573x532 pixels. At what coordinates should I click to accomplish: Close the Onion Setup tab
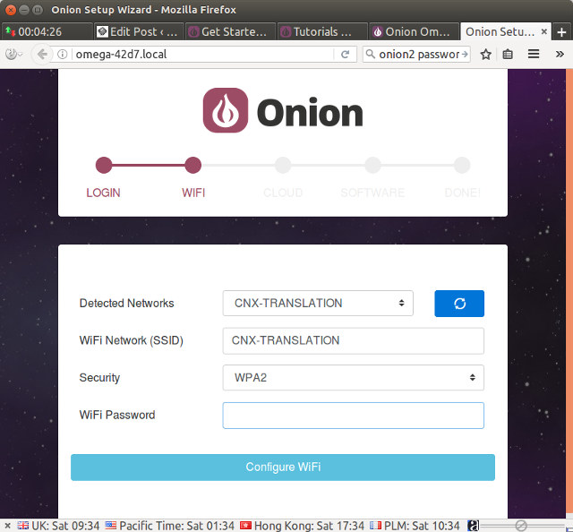coord(543,31)
